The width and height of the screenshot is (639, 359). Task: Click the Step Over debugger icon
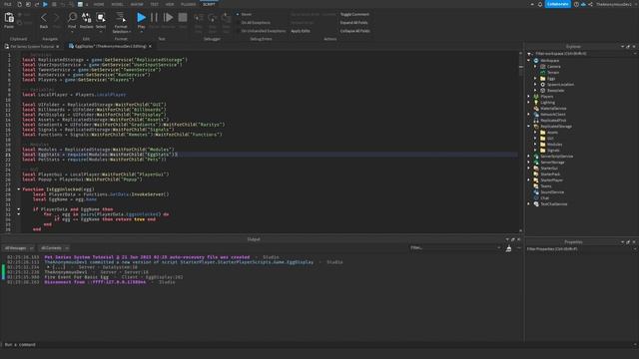(x=213, y=18)
